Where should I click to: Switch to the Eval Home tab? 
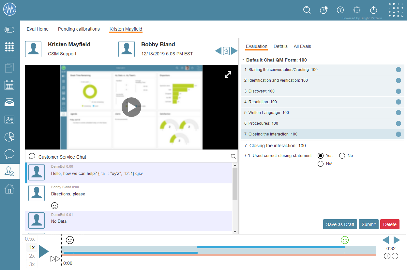[38, 29]
